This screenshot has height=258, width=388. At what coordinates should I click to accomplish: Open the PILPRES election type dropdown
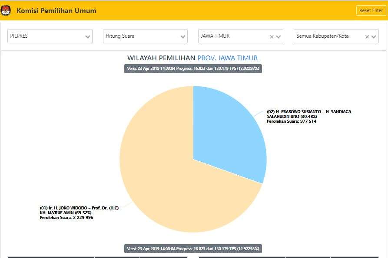(x=46, y=36)
